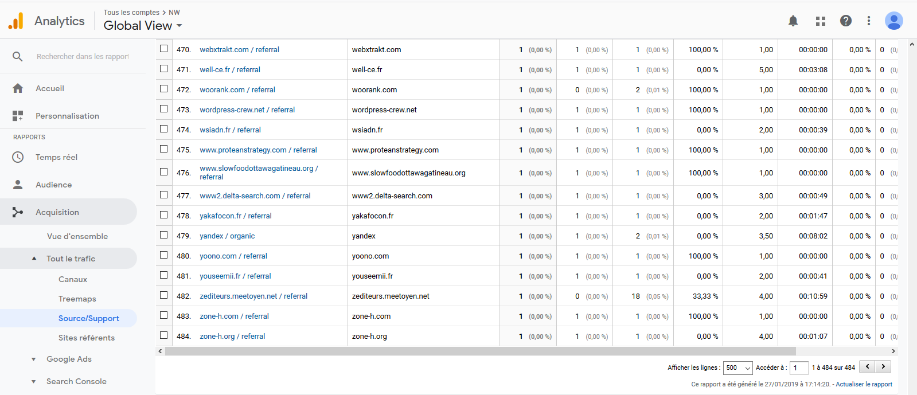Click the search magnifier icon
Screen dimensions: 917x395
(18, 56)
